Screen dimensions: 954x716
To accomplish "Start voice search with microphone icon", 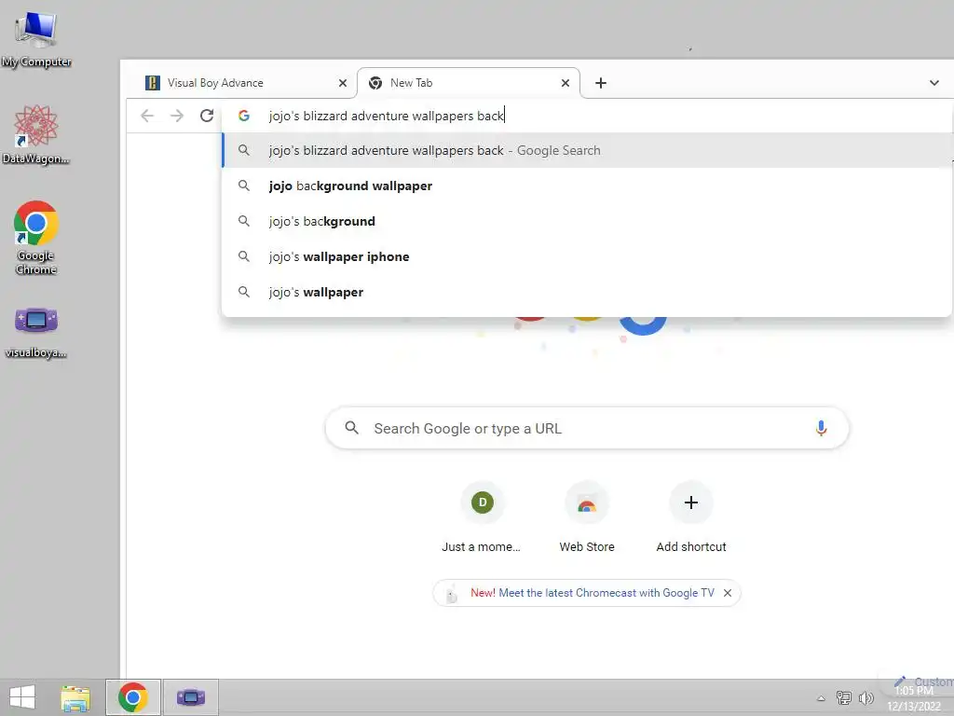I will (821, 428).
